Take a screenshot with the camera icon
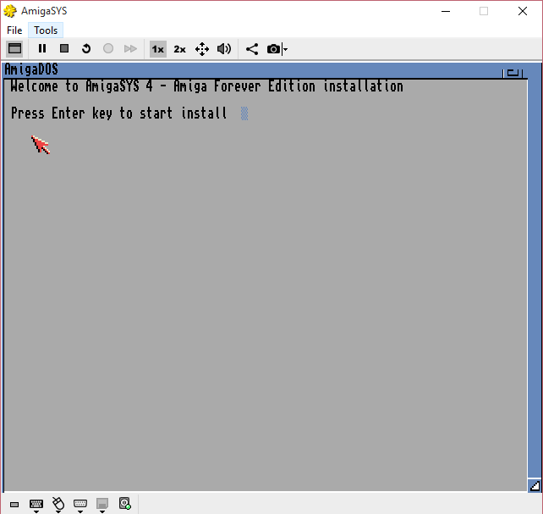Screen dimensions: 543x514 click(x=273, y=49)
